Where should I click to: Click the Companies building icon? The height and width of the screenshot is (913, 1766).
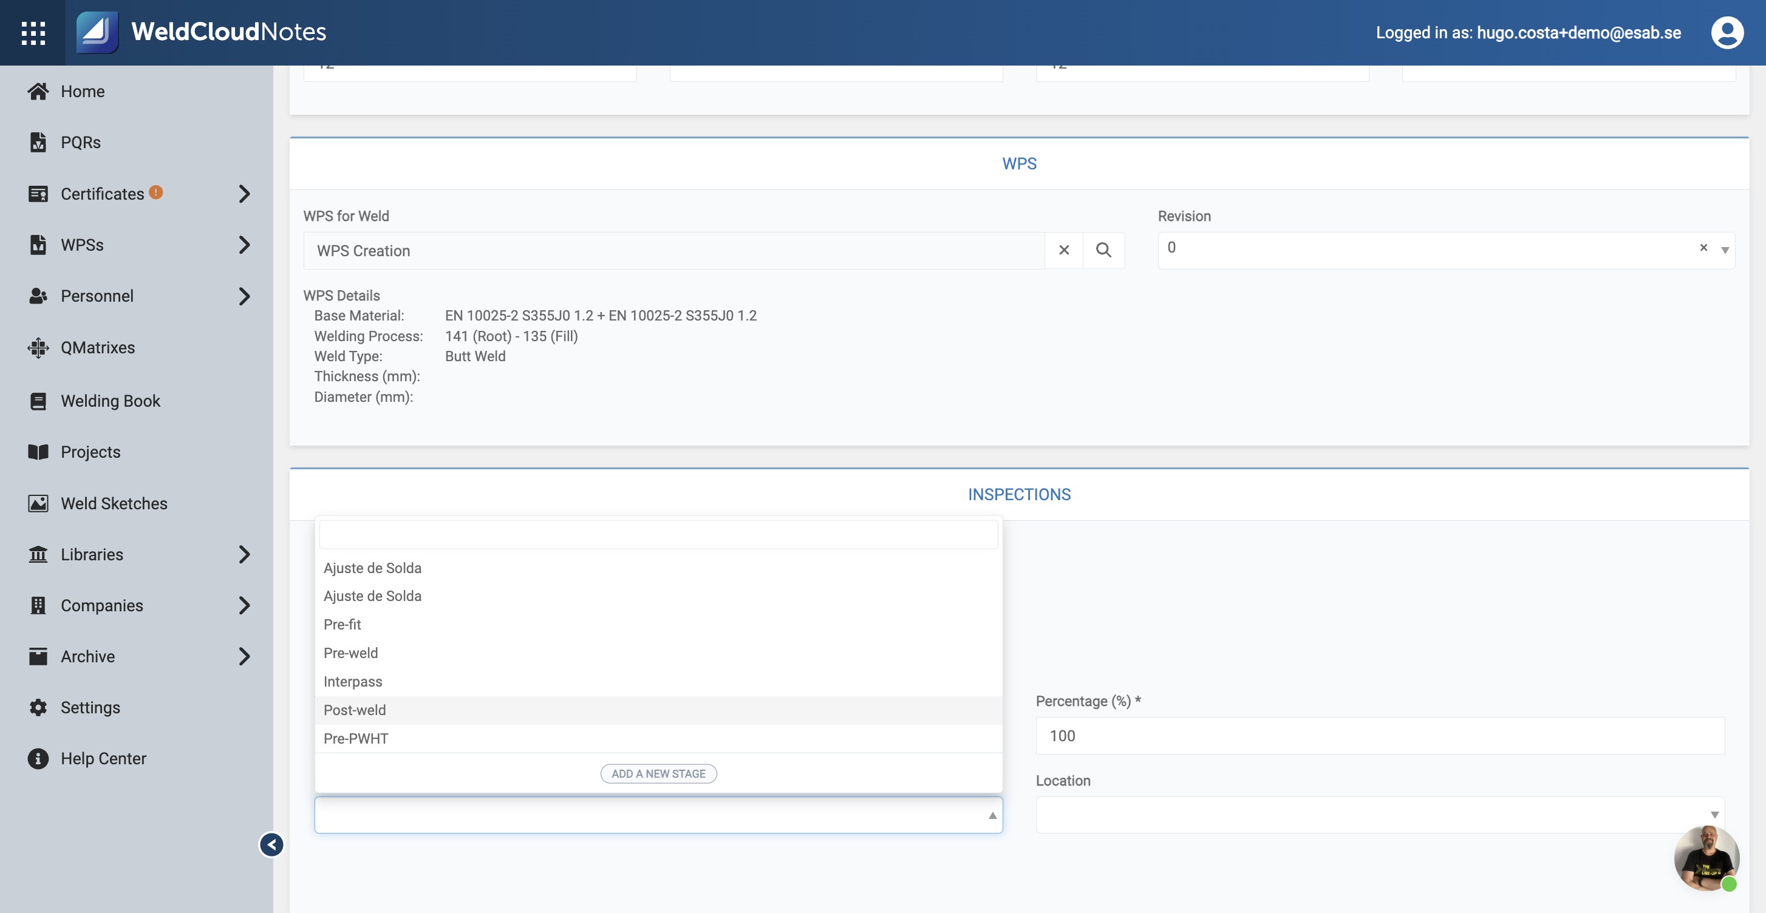coord(38,605)
